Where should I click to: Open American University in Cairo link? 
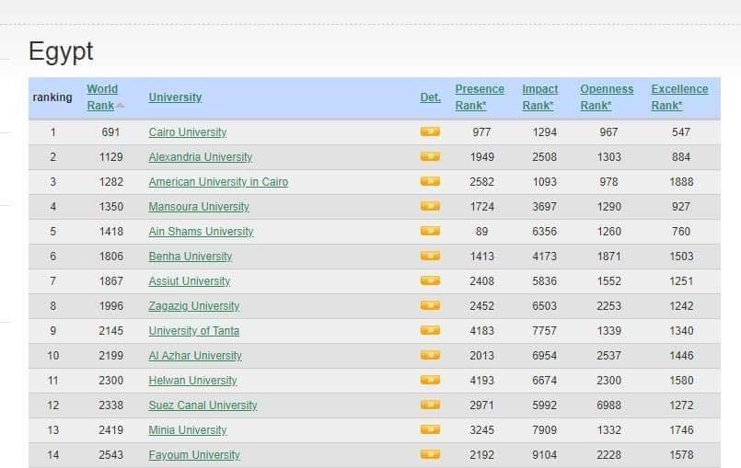click(218, 182)
